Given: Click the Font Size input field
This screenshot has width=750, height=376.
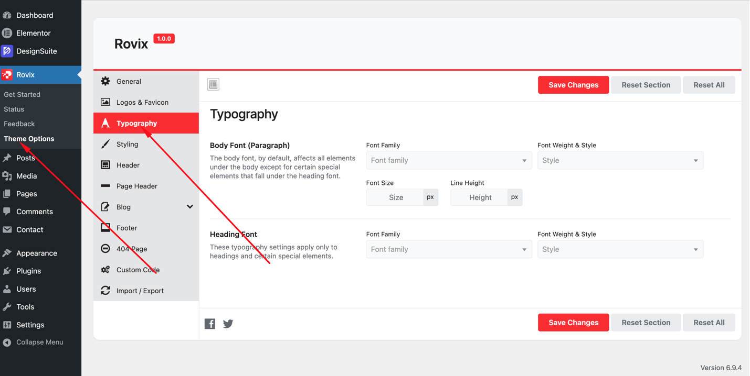Looking at the screenshot, I should (x=395, y=197).
